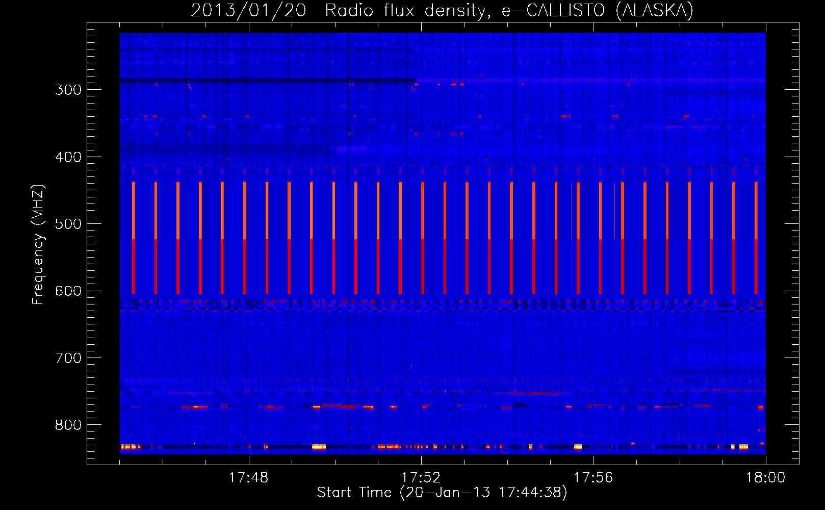
Task: Select the 600 frequency tick label
Action: pos(68,291)
